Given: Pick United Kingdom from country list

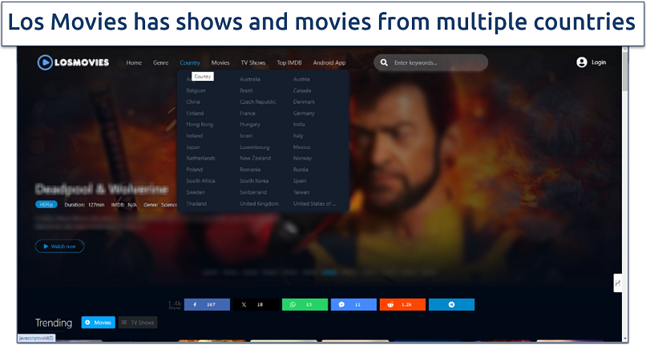Looking at the screenshot, I should pyautogui.click(x=259, y=203).
